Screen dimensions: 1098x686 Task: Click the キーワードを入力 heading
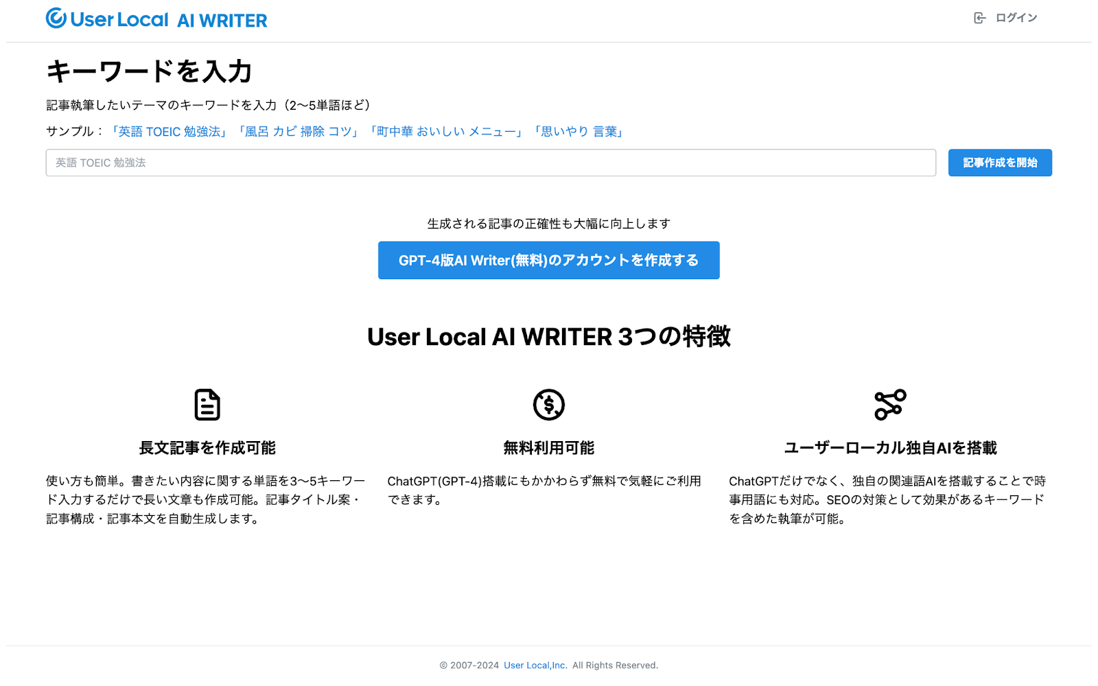click(x=150, y=71)
